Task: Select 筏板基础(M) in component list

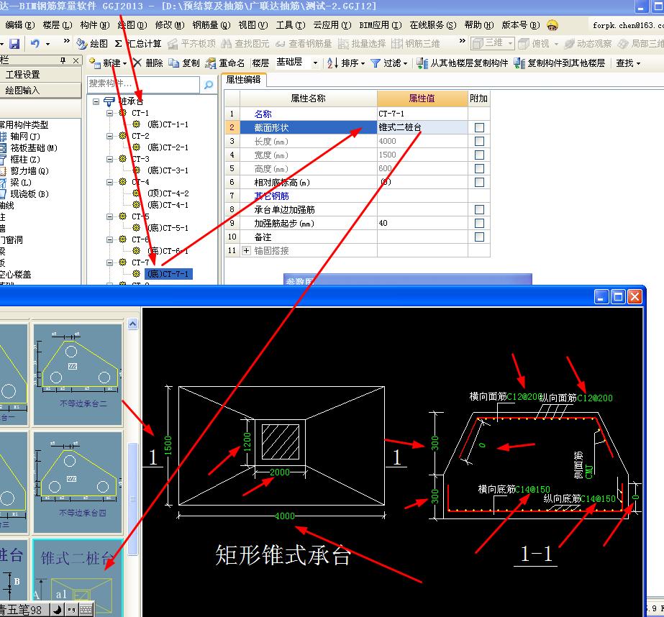Action: pos(34,147)
